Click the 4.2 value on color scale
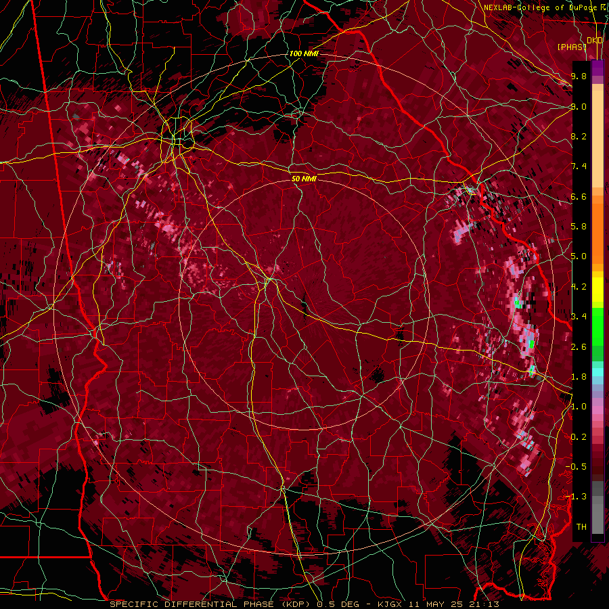 (x=579, y=287)
